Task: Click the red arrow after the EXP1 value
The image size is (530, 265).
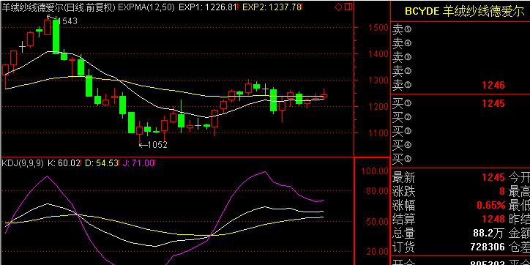Action: (x=238, y=7)
